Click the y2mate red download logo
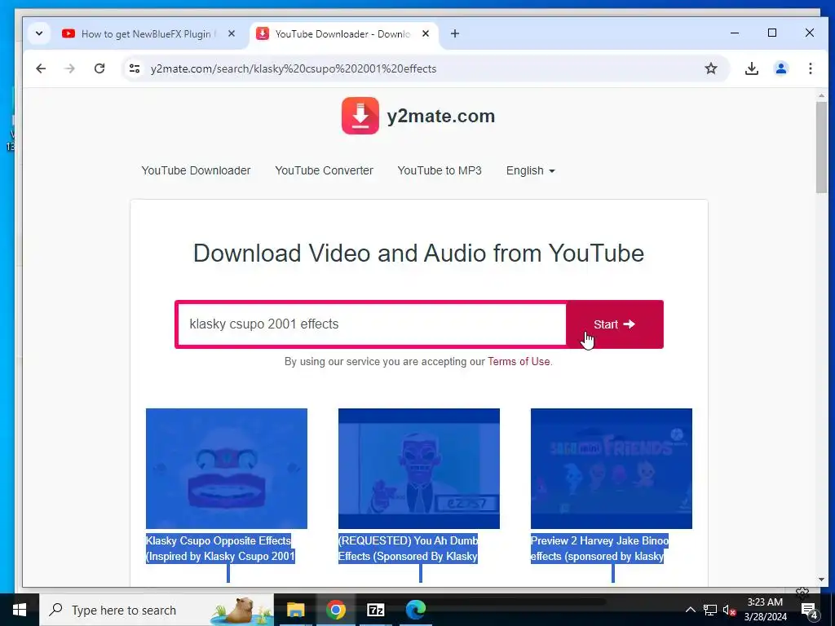This screenshot has height=626, width=835. pos(360,116)
